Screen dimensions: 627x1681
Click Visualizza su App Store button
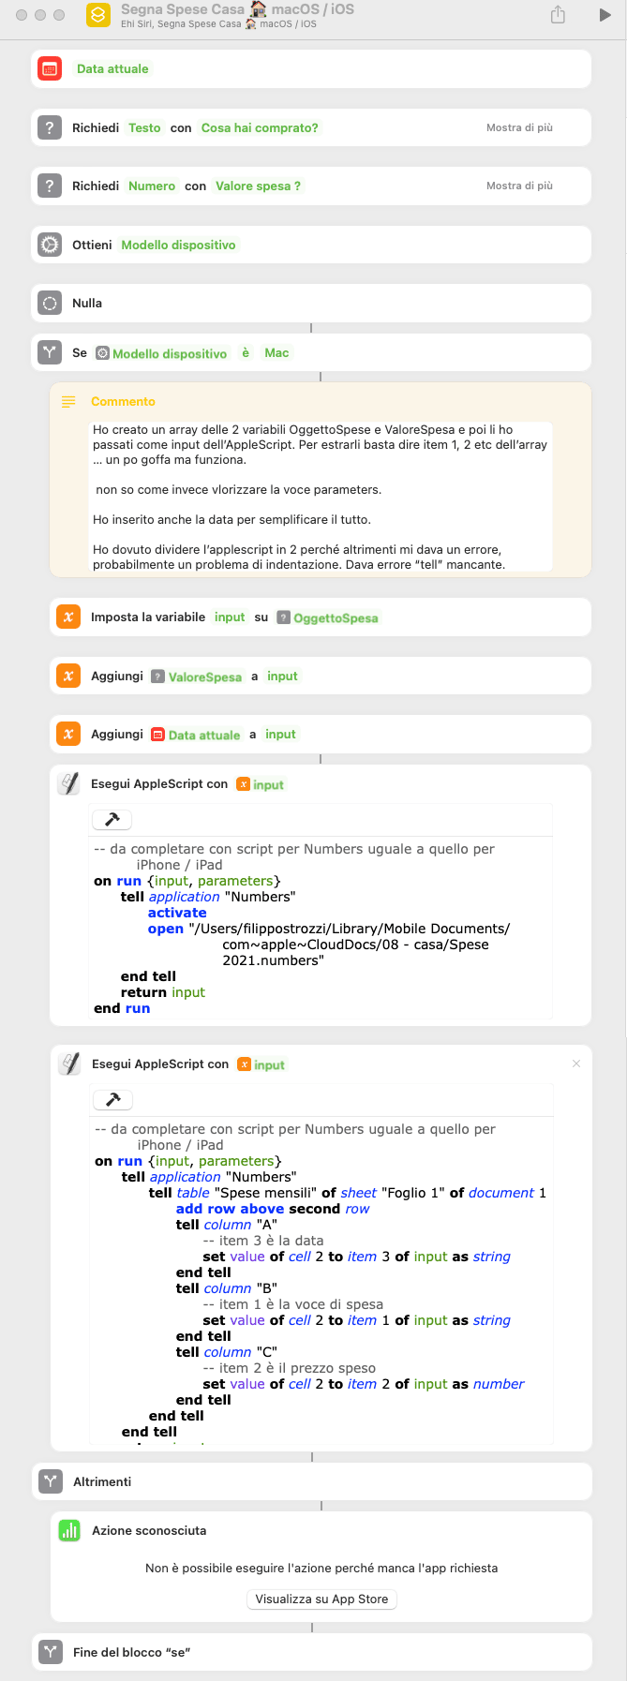(321, 1599)
